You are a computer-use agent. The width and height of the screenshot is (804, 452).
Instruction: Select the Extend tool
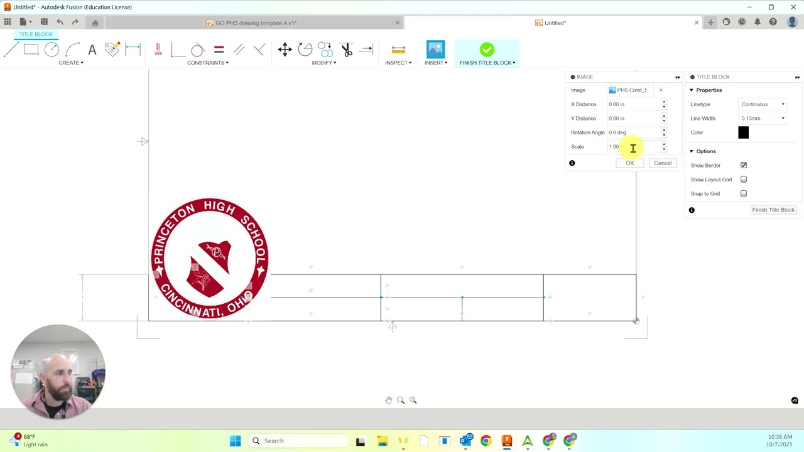pos(367,50)
